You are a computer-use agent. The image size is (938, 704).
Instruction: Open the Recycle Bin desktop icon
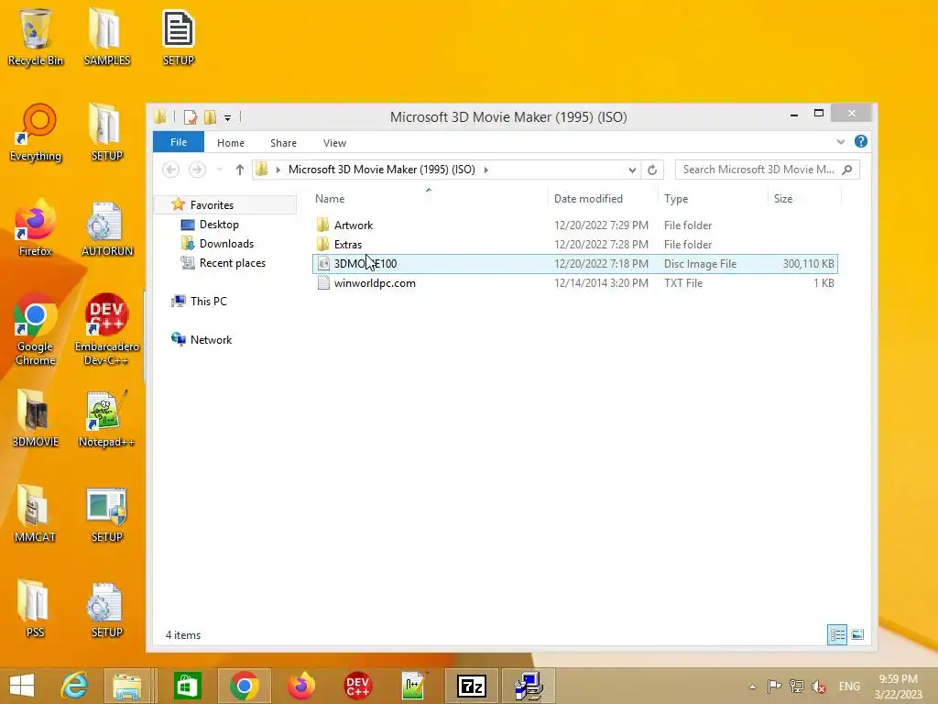coord(36,37)
